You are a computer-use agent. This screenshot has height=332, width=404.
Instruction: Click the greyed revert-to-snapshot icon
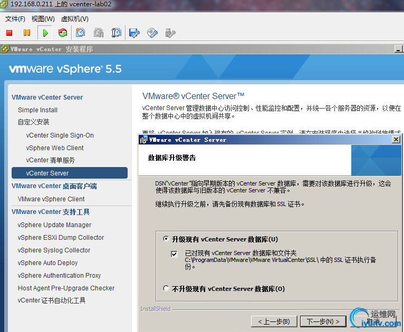coord(99,33)
